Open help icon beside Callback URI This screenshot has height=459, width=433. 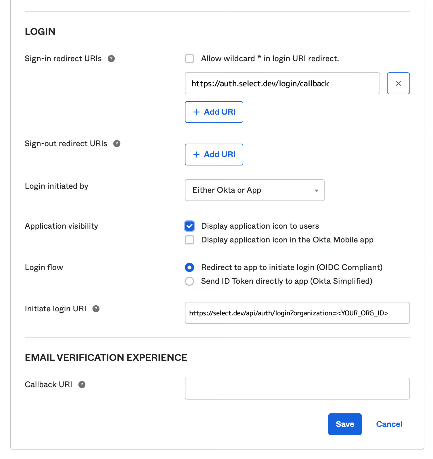pos(82,385)
